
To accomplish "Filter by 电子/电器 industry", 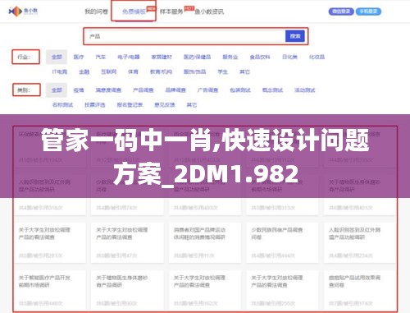I will coord(129,57).
